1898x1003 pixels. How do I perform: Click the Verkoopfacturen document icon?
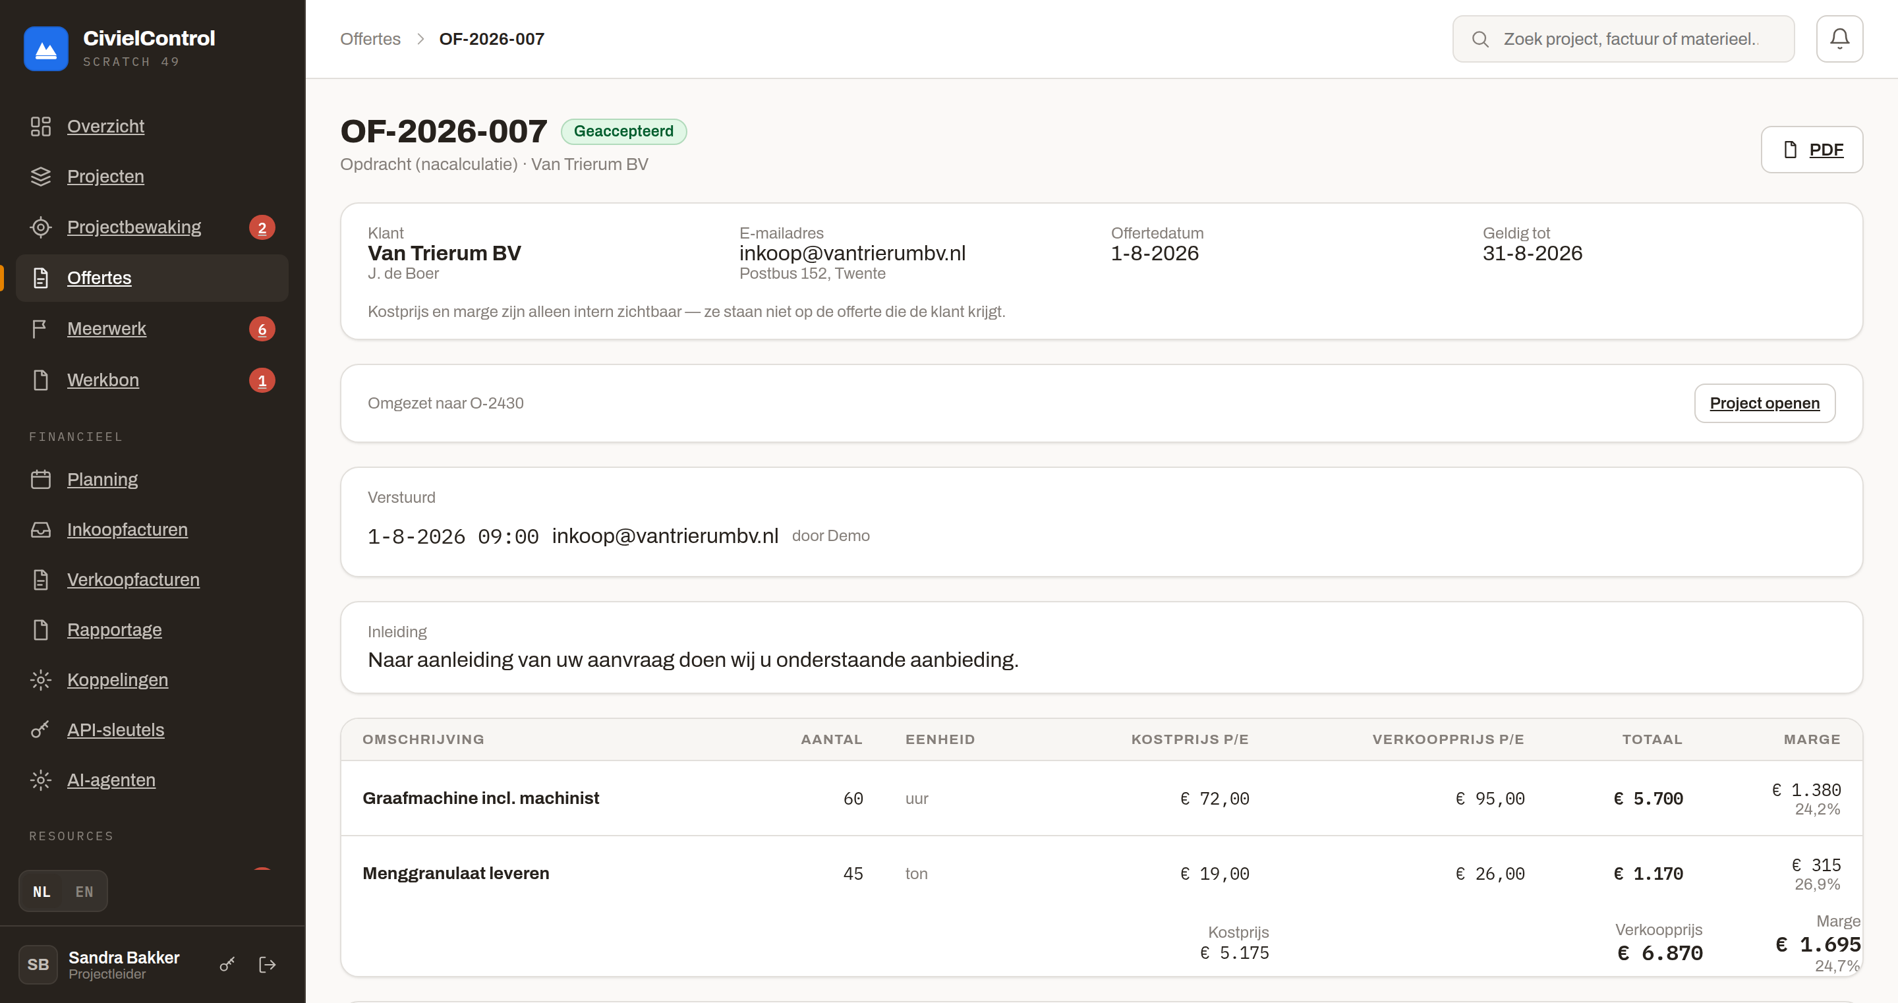pyautogui.click(x=40, y=579)
